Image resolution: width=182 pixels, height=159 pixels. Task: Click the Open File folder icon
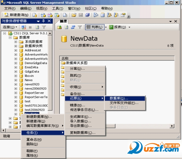click(74, 15)
